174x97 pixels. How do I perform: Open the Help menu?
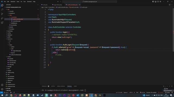[34, 2]
